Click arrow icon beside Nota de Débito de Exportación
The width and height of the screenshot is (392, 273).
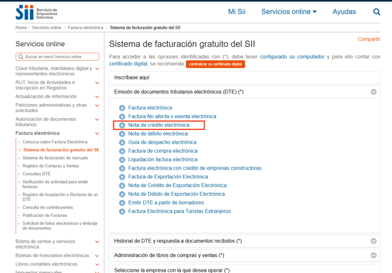tap(122, 194)
